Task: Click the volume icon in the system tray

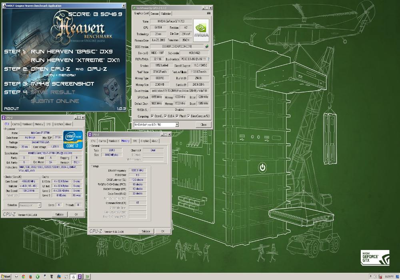Action: coord(375,276)
